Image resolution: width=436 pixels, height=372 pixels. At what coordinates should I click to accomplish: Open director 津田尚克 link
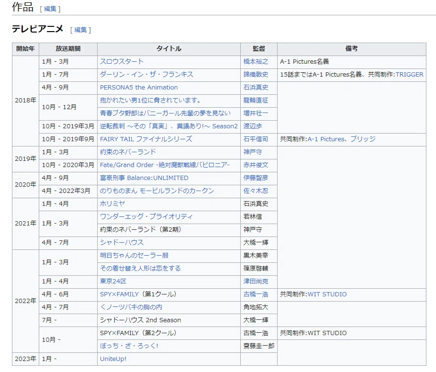click(256, 282)
